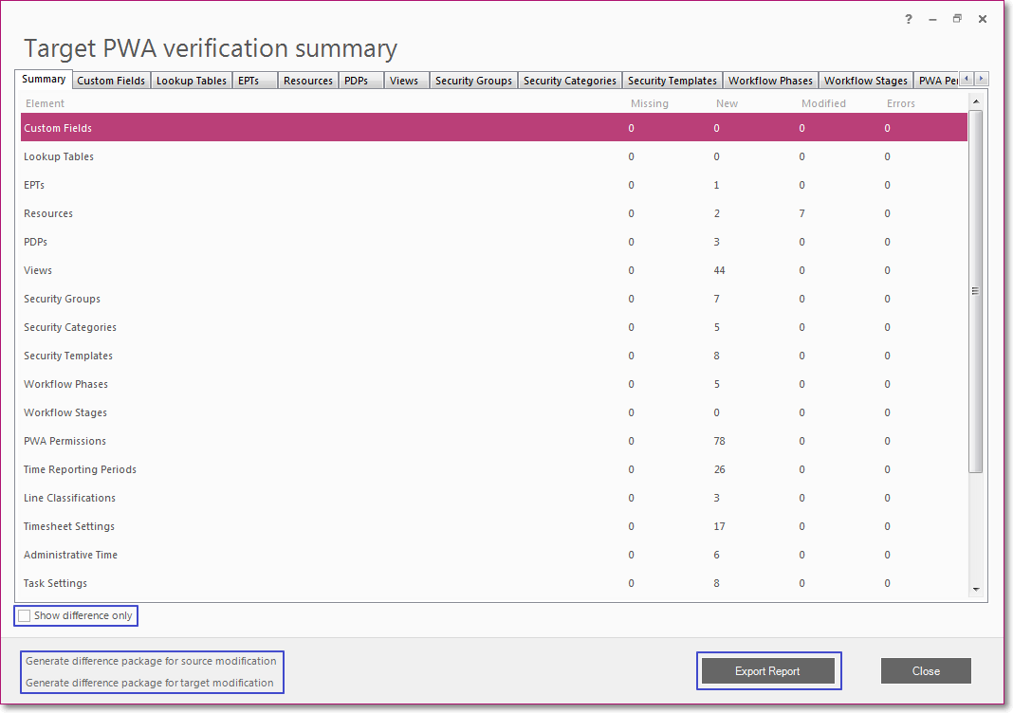Viewport: 1013px width, 713px height.
Task: Select the Workflow Phases row
Action: pos(494,384)
